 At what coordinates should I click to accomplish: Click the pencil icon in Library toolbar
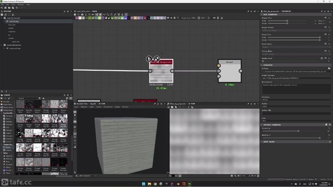(x=9, y=98)
